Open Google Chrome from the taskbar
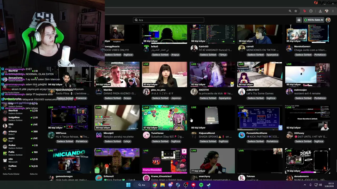The width and height of the screenshot is (337, 189). pos(155,185)
